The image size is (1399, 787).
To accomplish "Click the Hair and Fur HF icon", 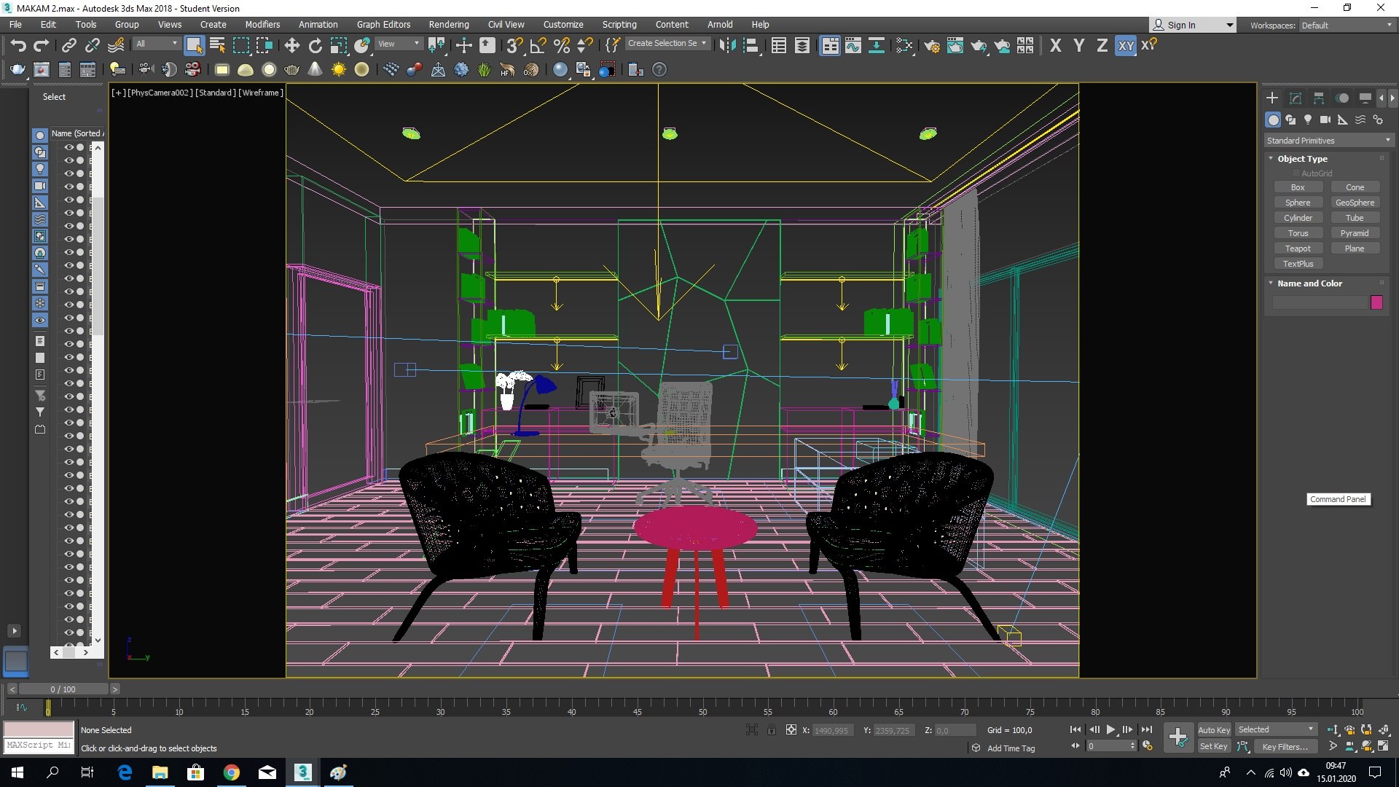I will [507, 70].
